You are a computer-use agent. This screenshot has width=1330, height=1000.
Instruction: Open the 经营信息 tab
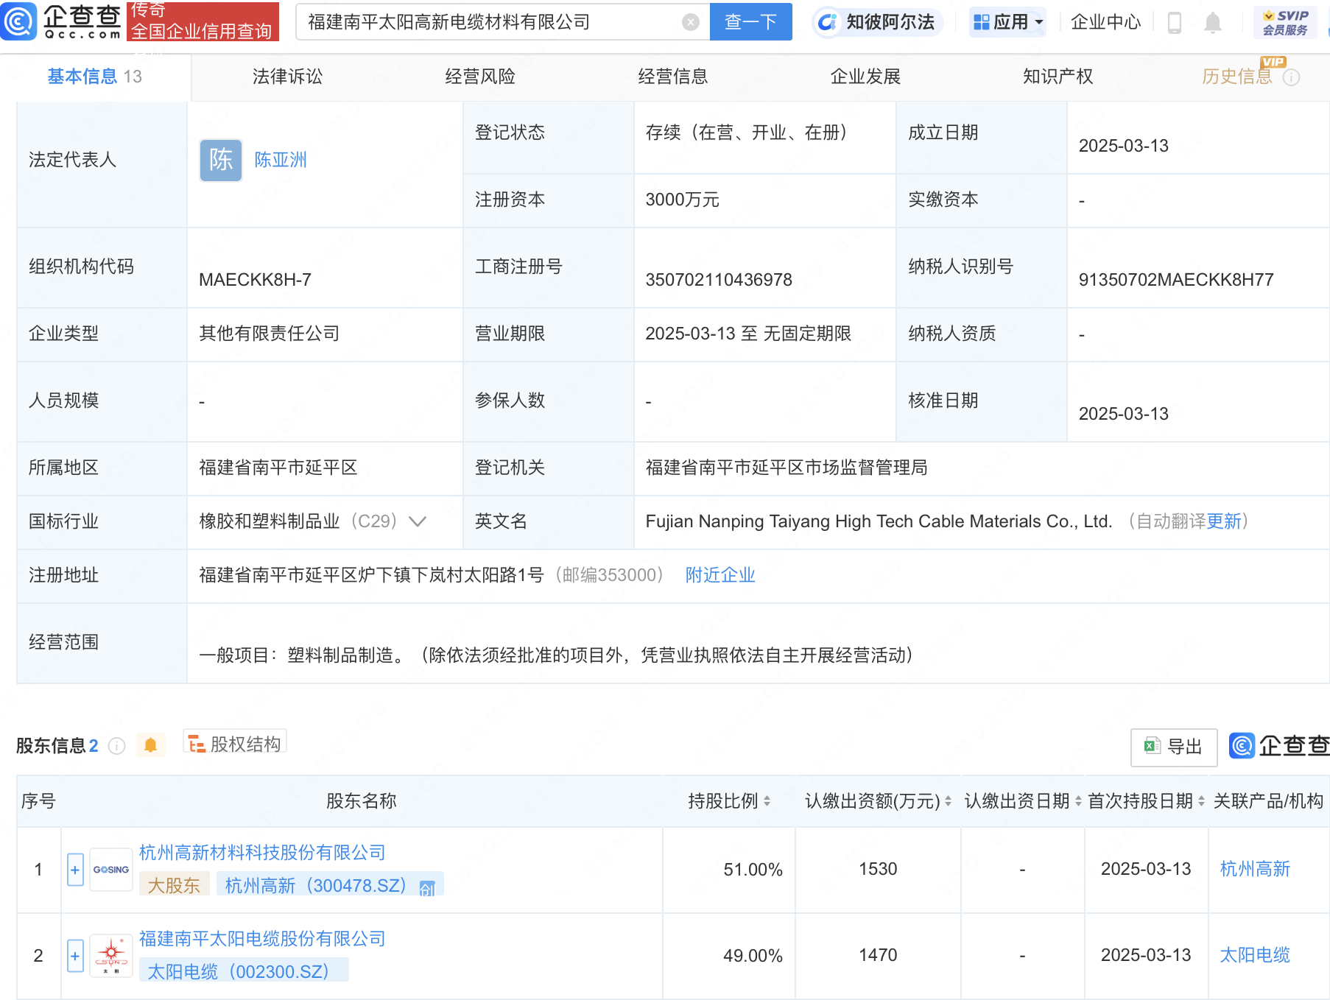coord(672,77)
